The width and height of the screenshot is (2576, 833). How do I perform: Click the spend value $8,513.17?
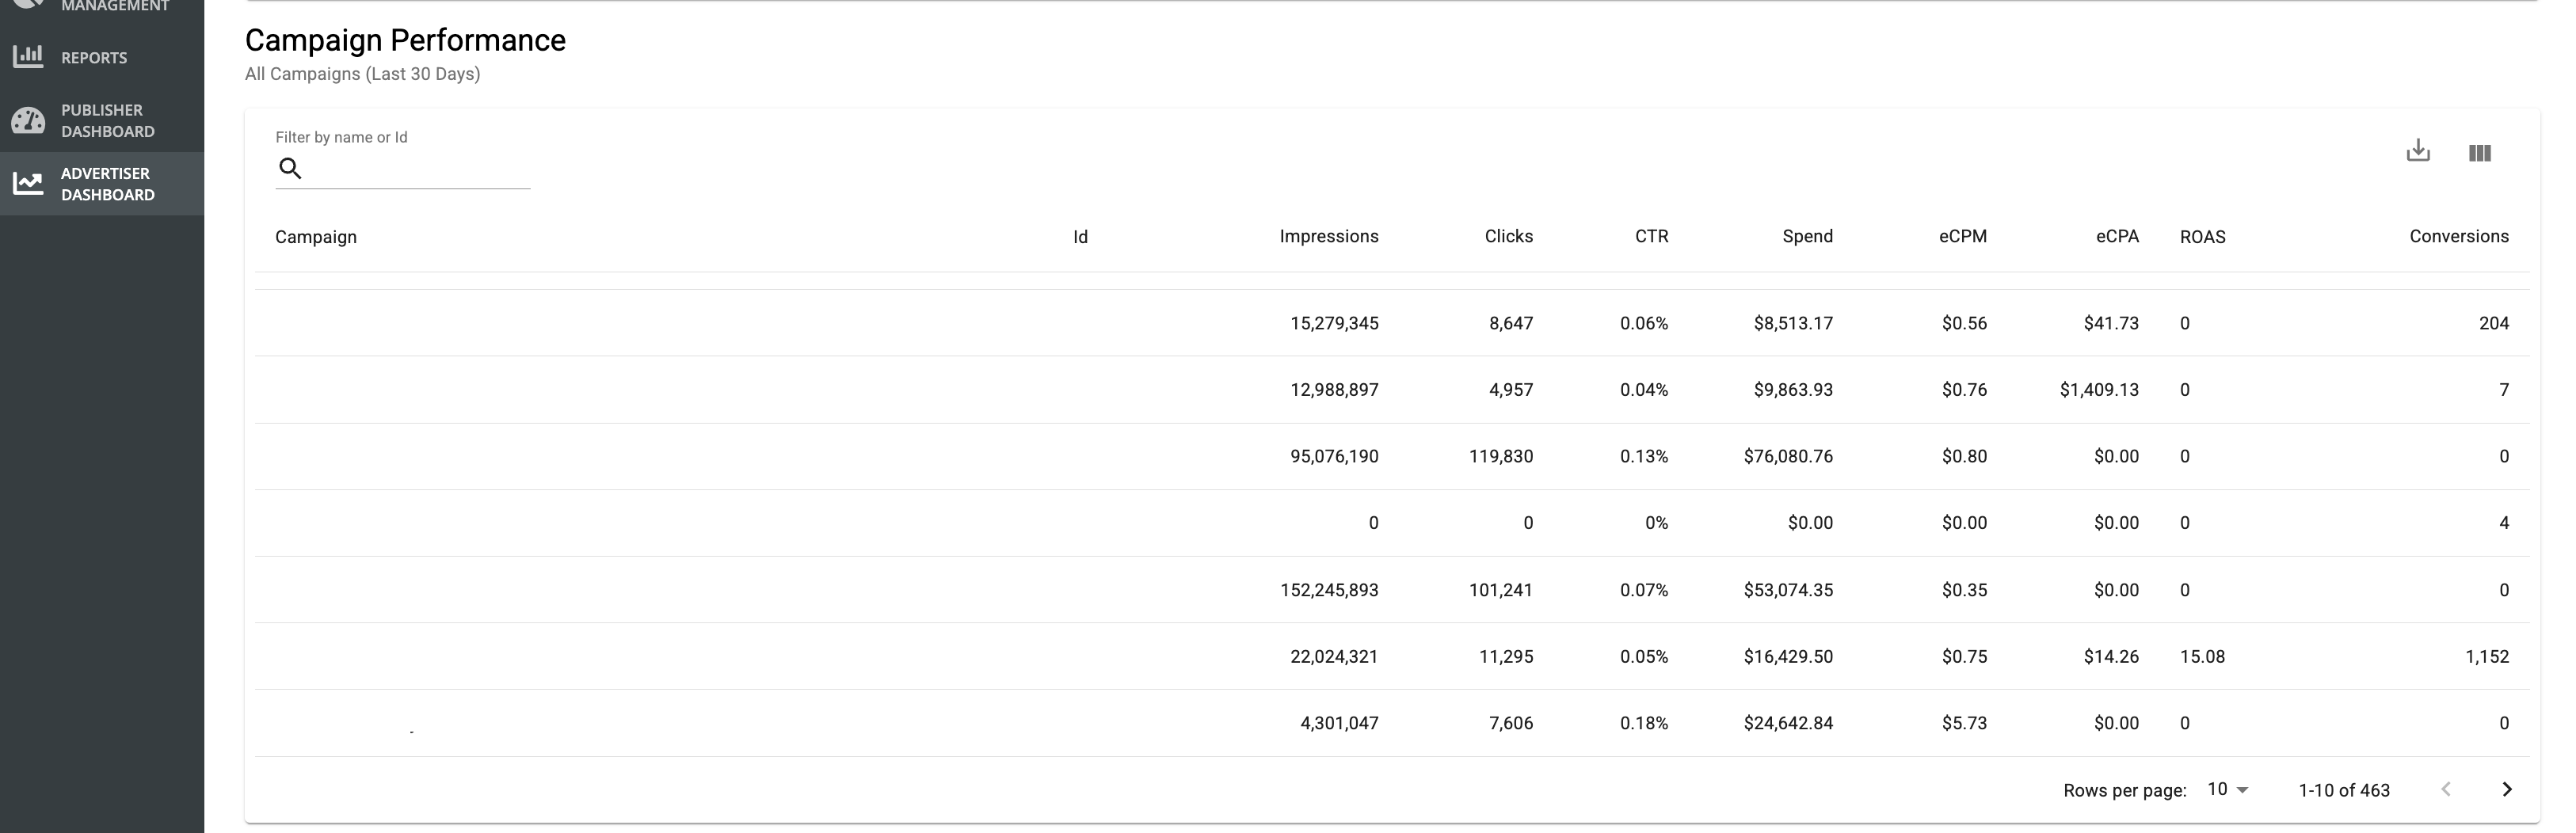tap(1793, 323)
